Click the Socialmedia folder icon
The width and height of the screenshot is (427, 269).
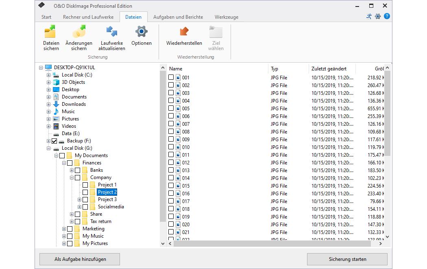[x=92, y=207]
